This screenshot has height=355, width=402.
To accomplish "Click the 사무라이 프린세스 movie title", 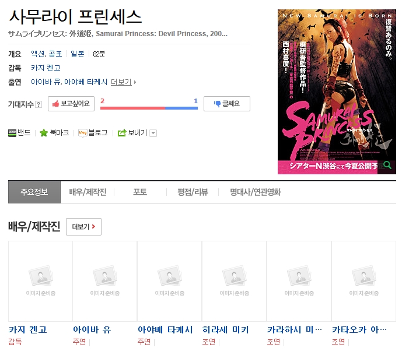I will pyautogui.click(x=75, y=17).
